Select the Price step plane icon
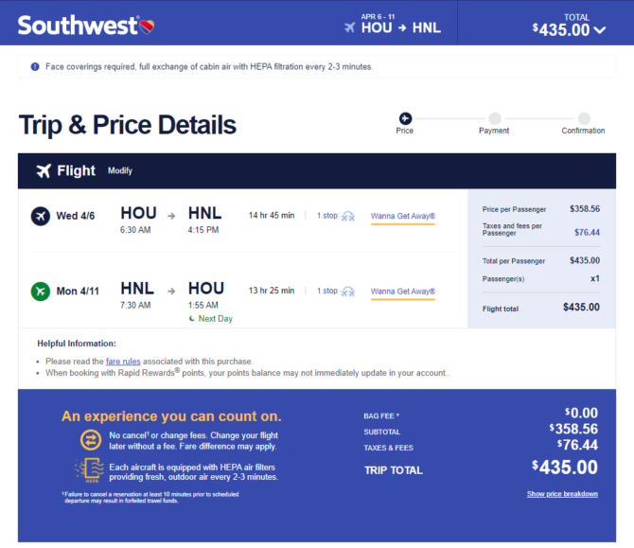 (x=405, y=118)
